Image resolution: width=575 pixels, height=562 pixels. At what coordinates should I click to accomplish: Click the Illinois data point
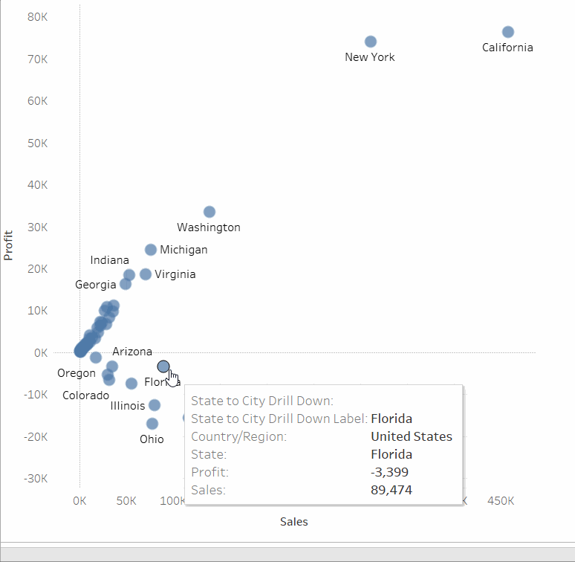[155, 405]
